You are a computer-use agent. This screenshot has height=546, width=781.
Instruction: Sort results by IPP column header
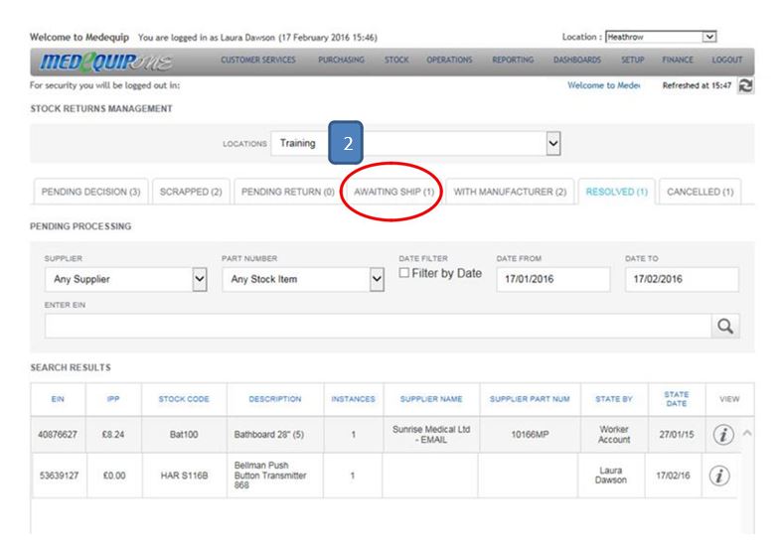113,399
